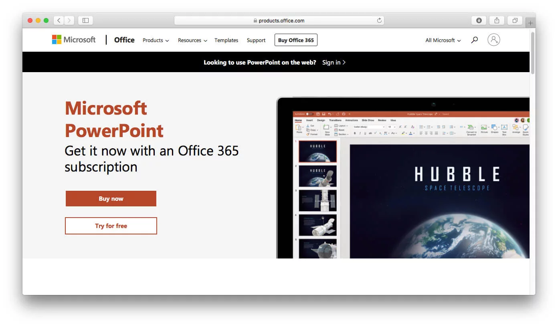Expand the Resources dropdown

coord(192,40)
